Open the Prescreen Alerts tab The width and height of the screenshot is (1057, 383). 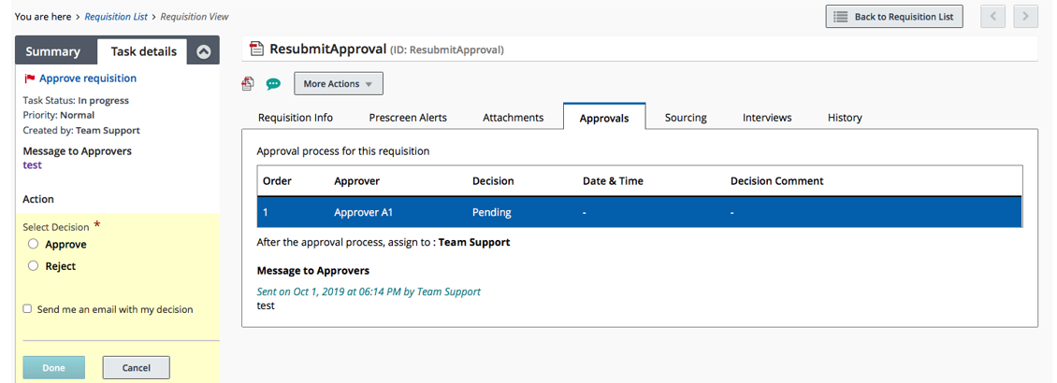(x=408, y=118)
